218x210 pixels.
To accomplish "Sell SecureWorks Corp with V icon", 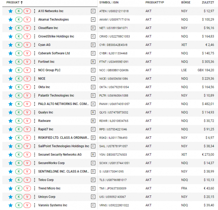I will (x=27, y=163).
